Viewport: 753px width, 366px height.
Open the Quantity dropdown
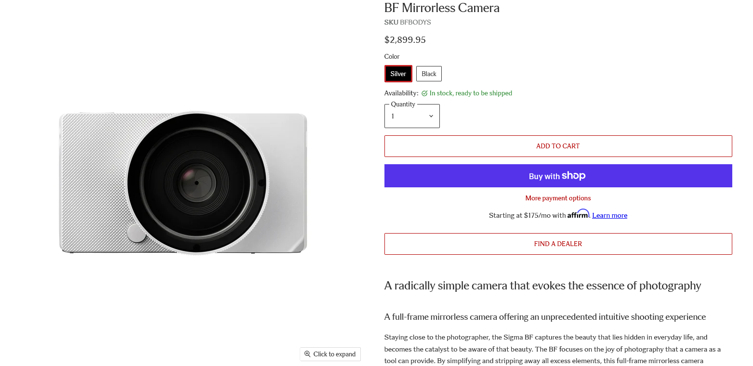tap(412, 116)
